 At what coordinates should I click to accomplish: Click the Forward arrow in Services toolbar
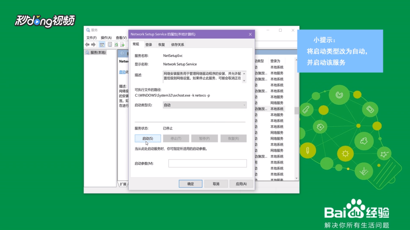(93, 45)
